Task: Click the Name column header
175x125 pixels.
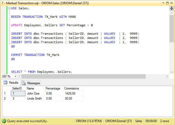Action: tap(35, 88)
